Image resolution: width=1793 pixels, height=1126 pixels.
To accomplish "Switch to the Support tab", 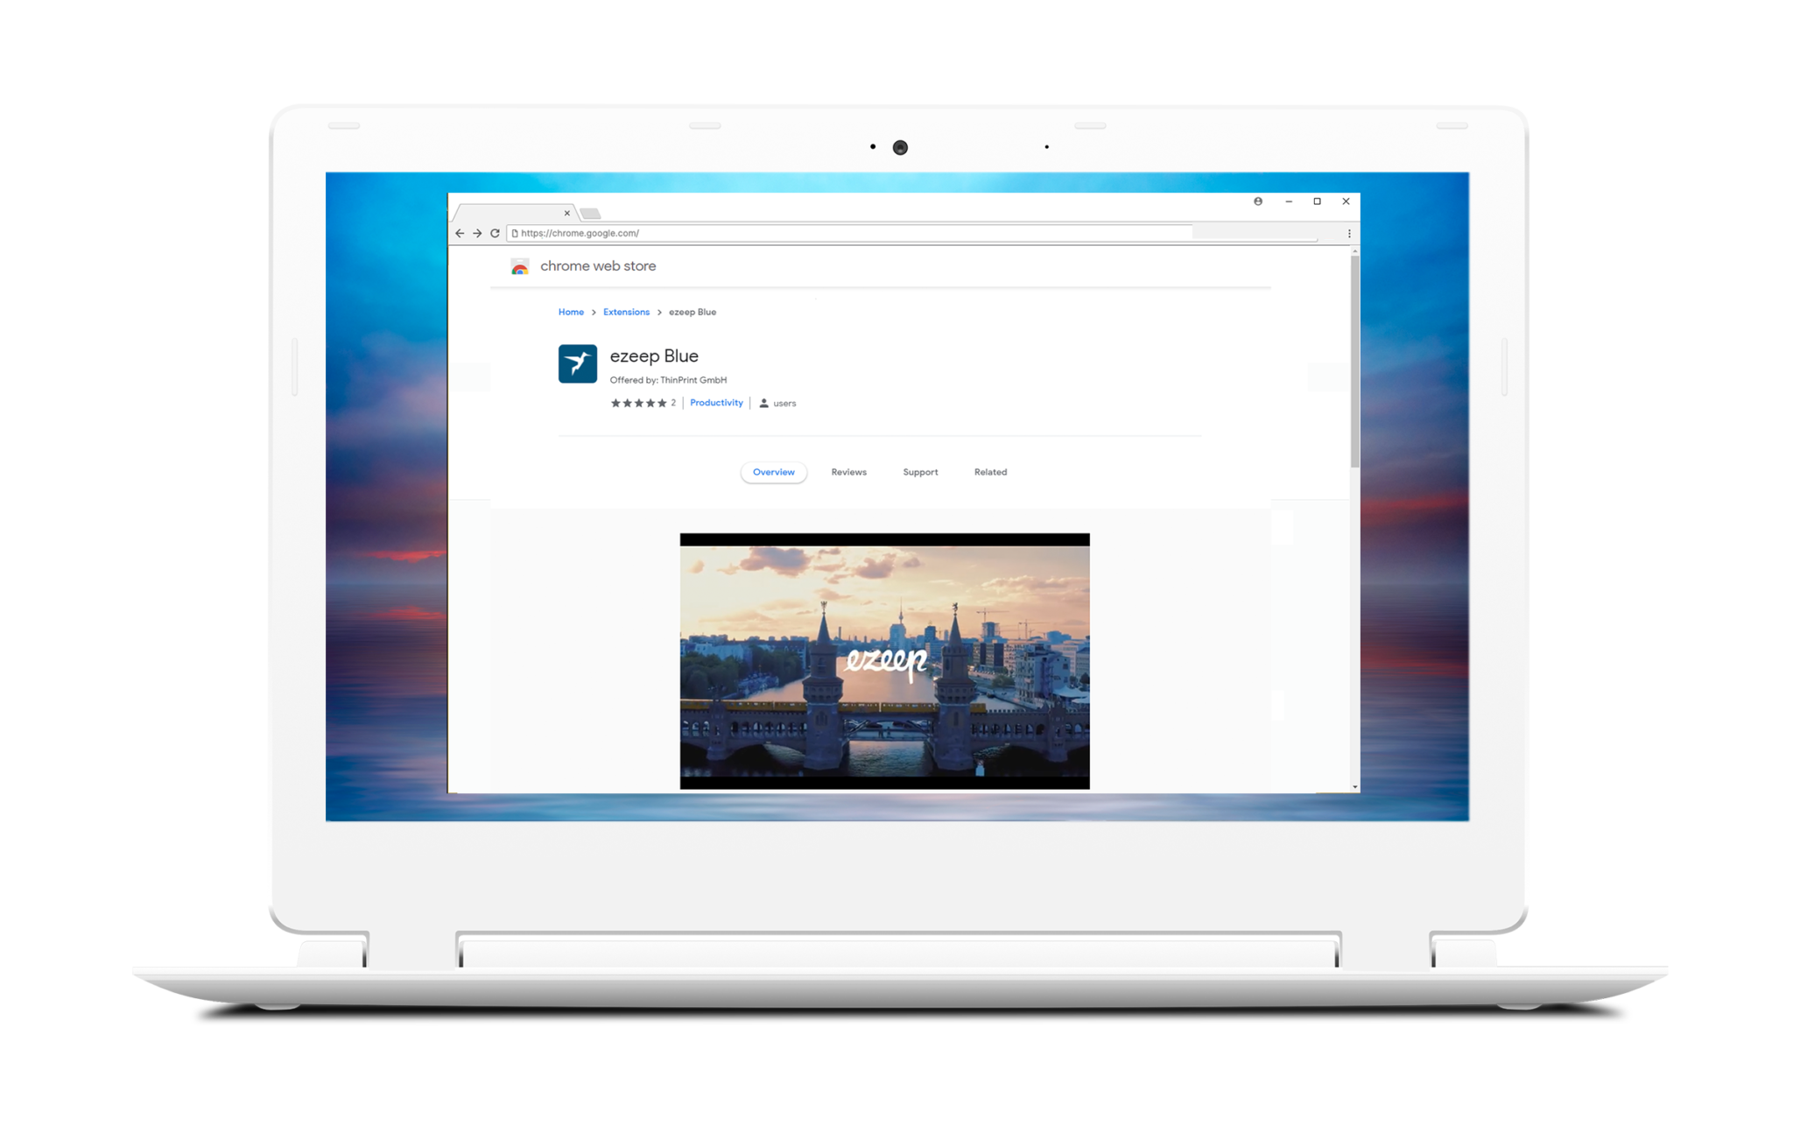I will pyautogui.click(x=920, y=472).
